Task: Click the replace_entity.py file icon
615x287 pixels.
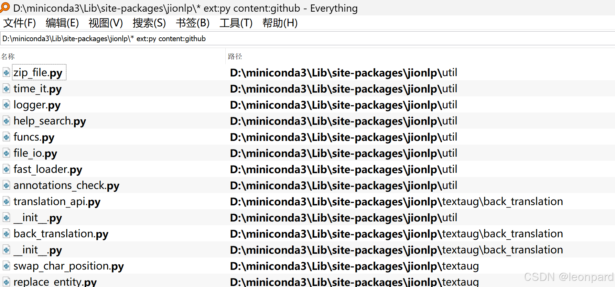Action: [x=6, y=282]
